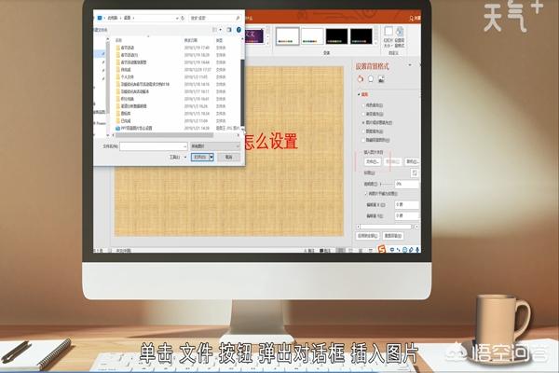559x373 pixels.
Task: Click the location icon at the start of the address bar
Action: point(100,18)
